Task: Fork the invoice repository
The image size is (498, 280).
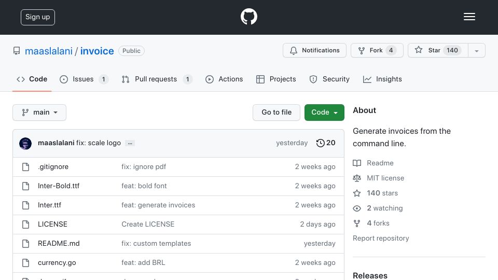Action: [377, 50]
